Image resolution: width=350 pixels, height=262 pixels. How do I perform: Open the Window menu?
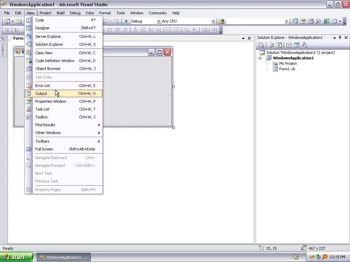coord(137,13)
